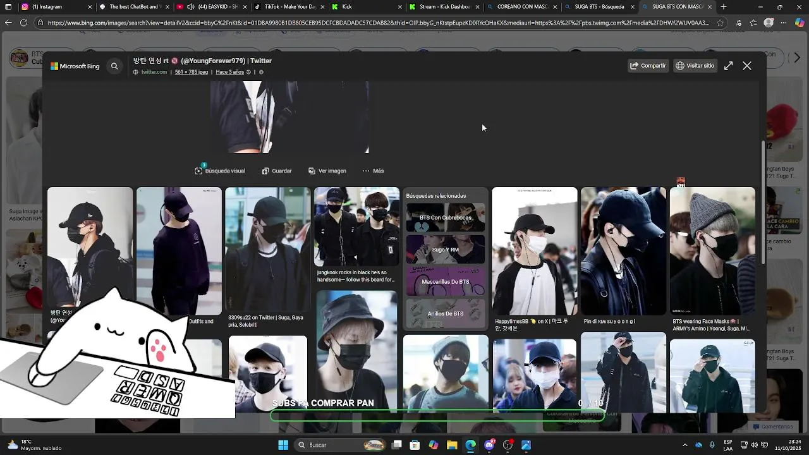Viewport: 809px width, 455px height.
Task: Open the Windows Start menu
Action: tap(283, 445)
